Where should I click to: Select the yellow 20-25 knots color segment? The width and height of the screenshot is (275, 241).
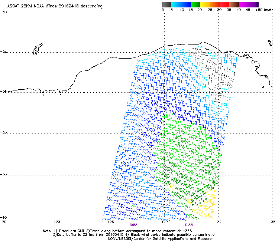205,4
